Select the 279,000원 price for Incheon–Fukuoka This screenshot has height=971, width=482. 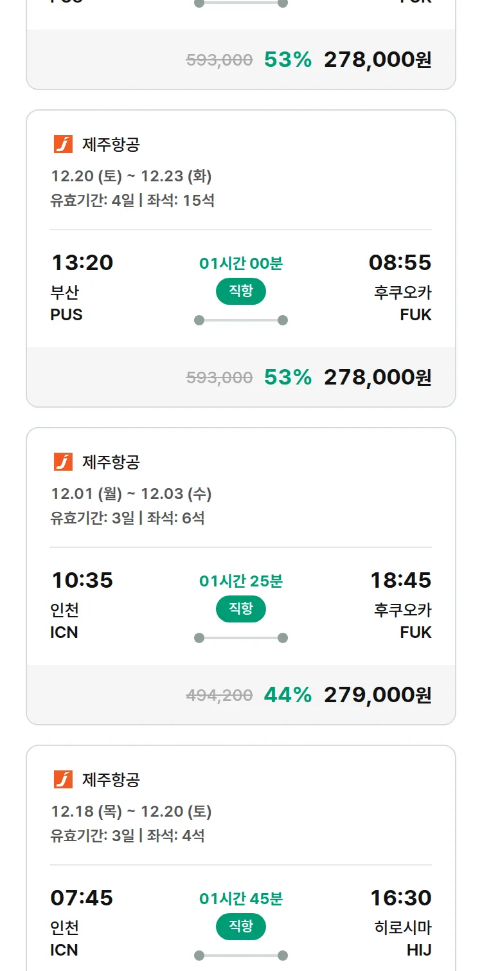tap(377, 694)
